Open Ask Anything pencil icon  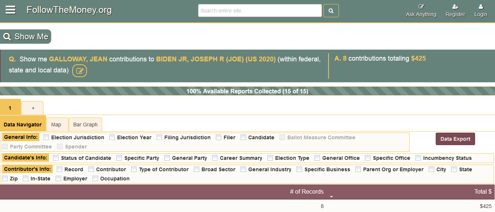tap(421, 6)
